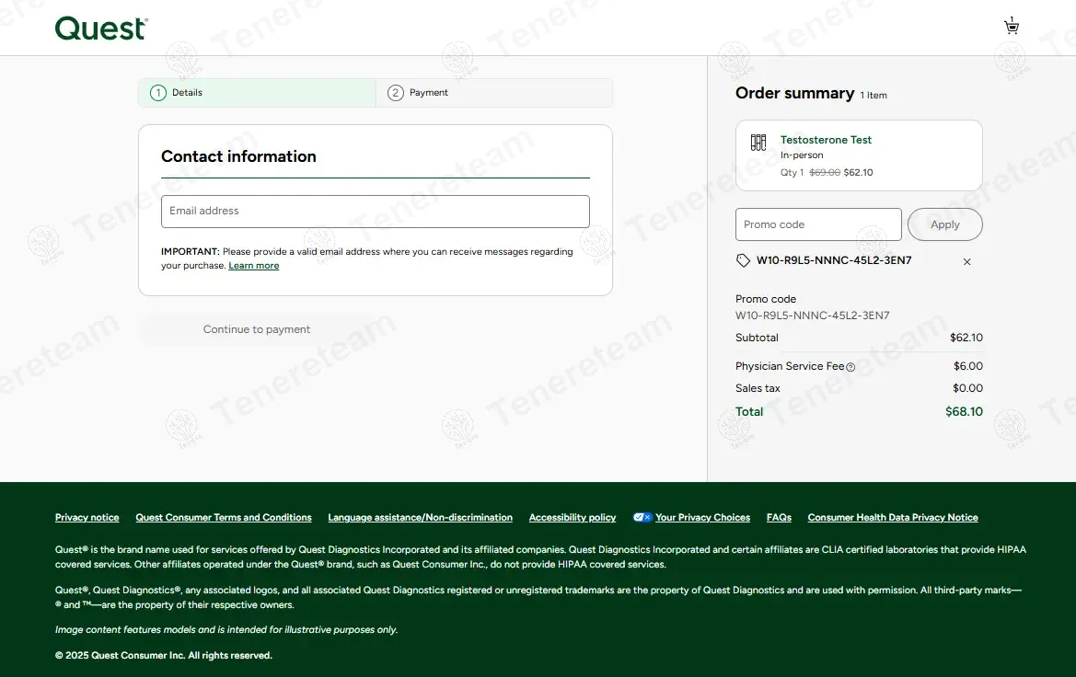1076x677 pixels.
Task: Click the Your Privacy Choices toggle icon
Action: (x=642, y=518)
